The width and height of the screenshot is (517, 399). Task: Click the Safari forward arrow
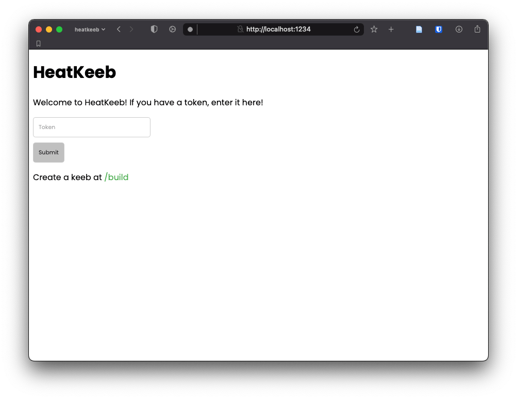(x=131, y=29)
